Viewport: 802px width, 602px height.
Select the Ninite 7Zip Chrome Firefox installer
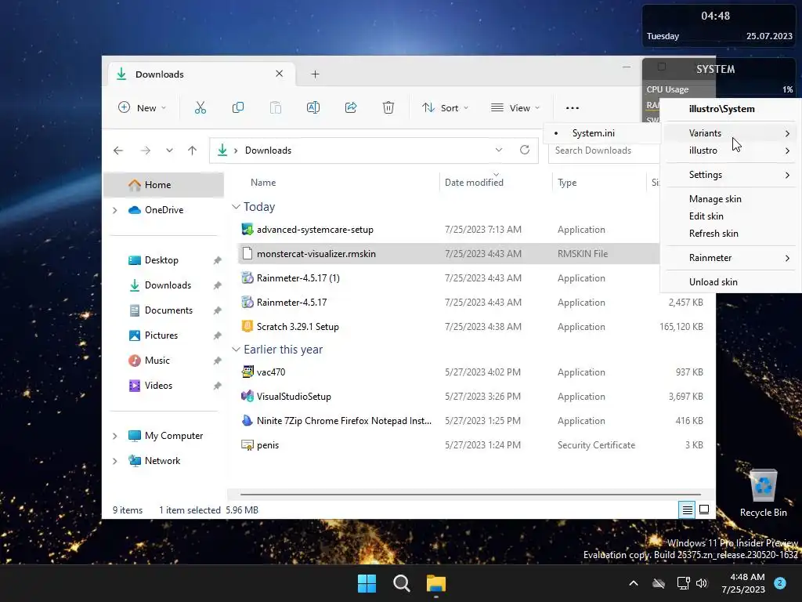point(337,421)
